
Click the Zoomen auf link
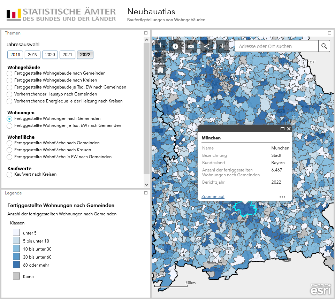[213, 197]
